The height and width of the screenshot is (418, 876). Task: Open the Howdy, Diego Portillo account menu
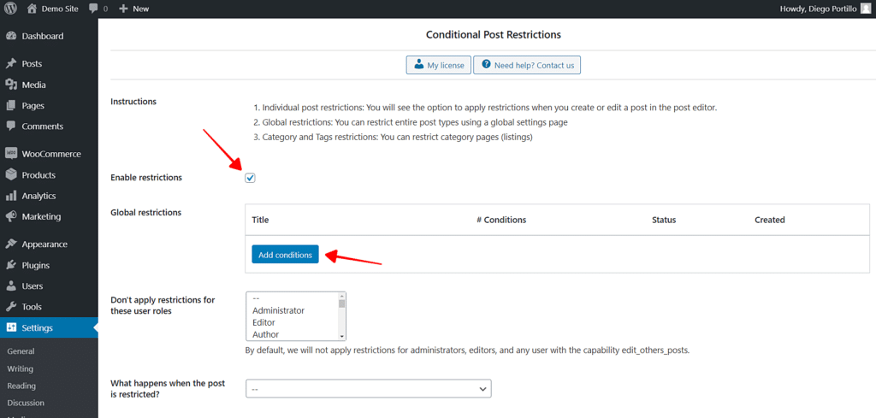824,9
